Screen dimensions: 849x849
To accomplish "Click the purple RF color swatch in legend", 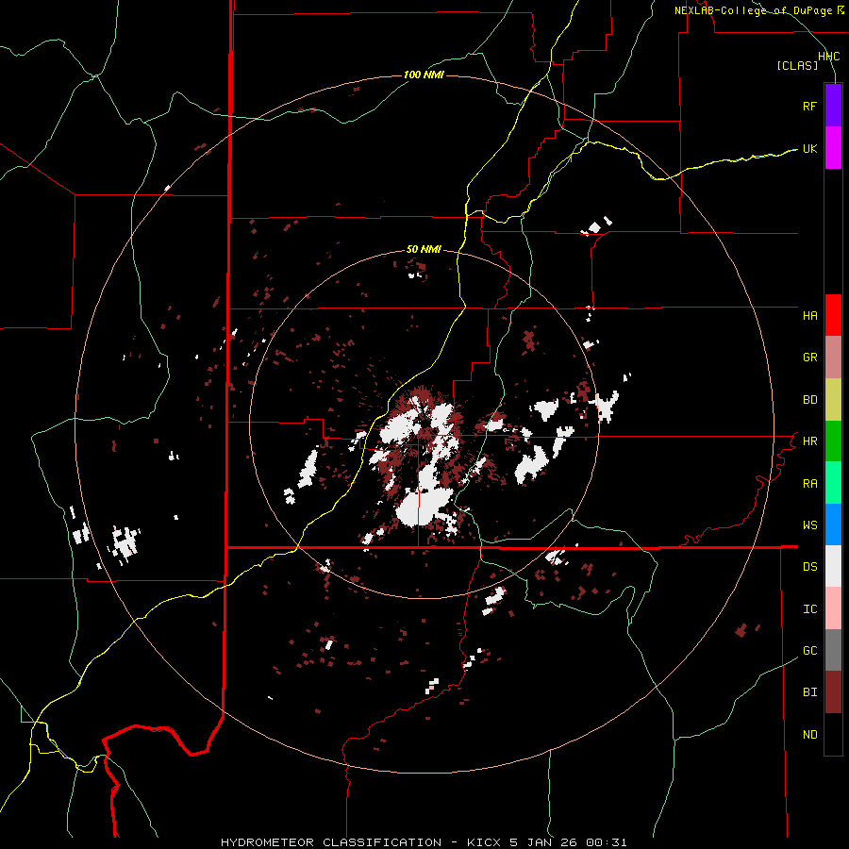I will tap(833, 106).
